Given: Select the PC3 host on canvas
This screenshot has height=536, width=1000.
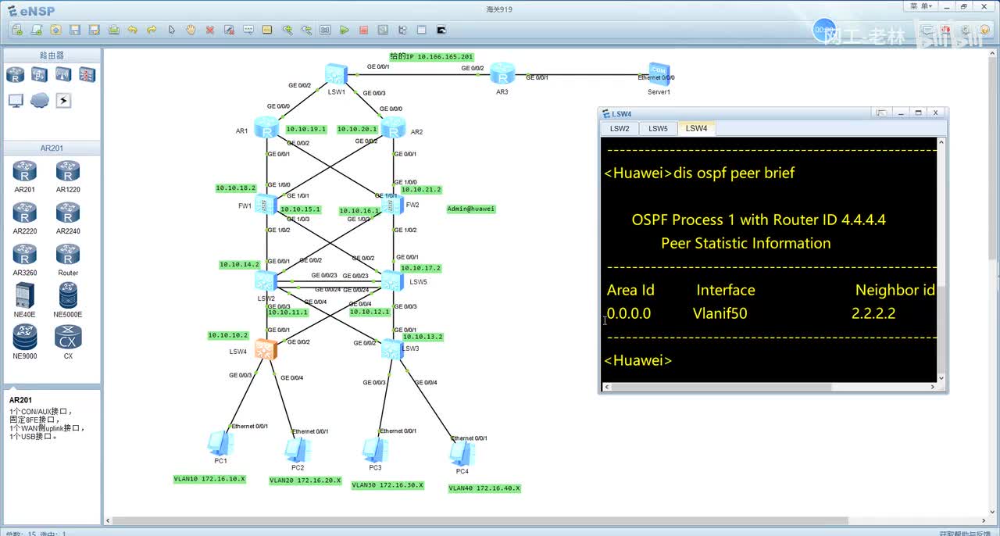Looking at the screenshot, I should (x=373, y=449).
